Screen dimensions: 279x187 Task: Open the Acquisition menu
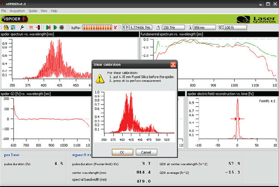(17, 10)
